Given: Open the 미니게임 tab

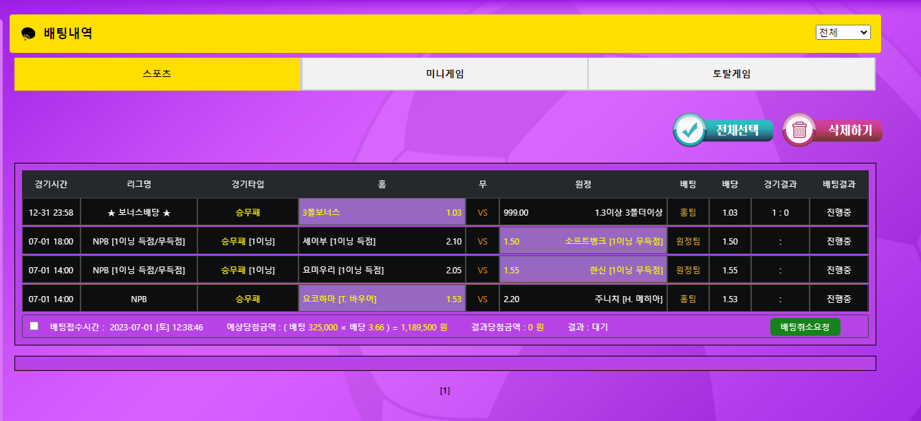Looking at the screenshot, I should coord(444,73).
